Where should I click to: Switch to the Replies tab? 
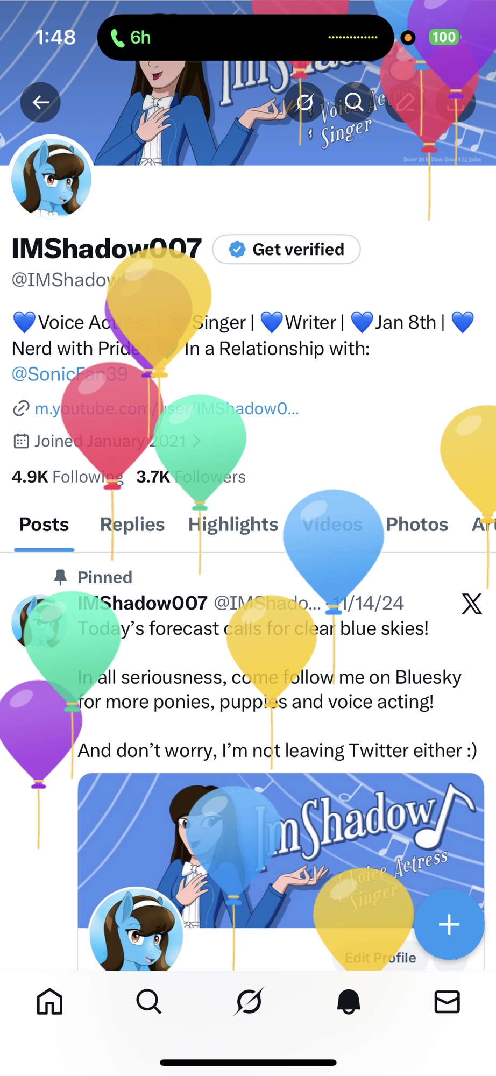(x=132, y=524)
